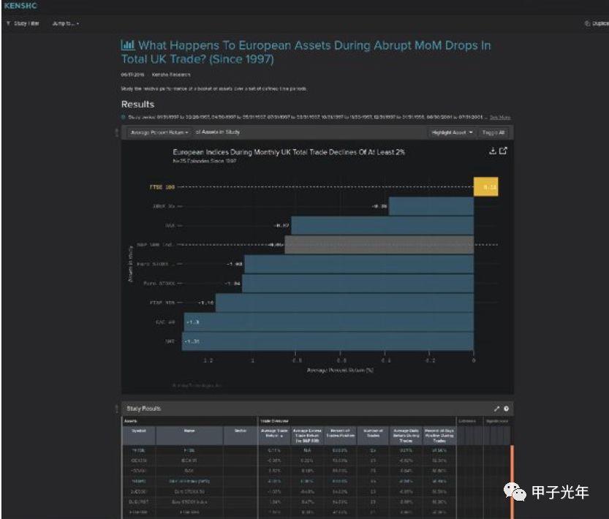
Task: Click the Study Results panel title
Action: click(x=144, y=409)
